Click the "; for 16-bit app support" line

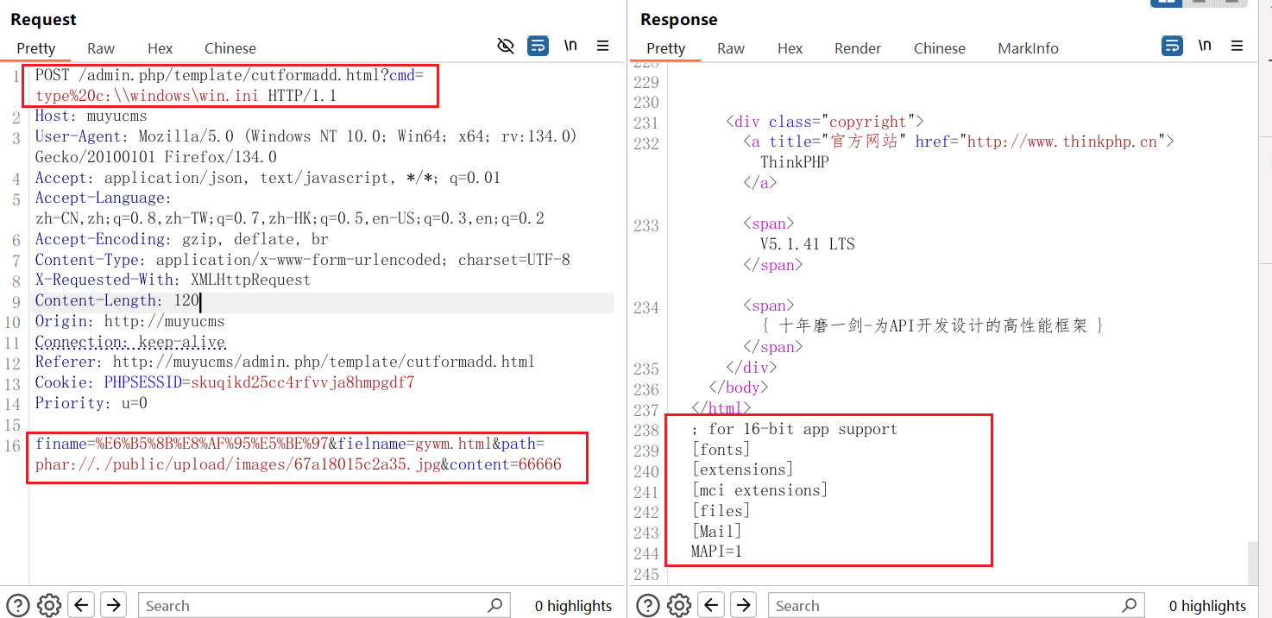(x=794, y=429)
